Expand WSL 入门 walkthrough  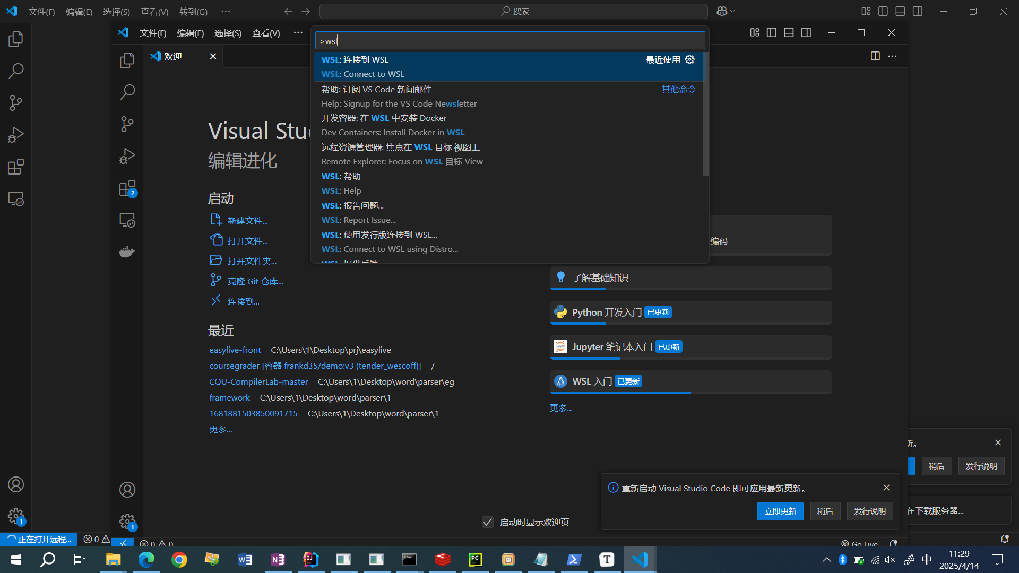point(691,381)
